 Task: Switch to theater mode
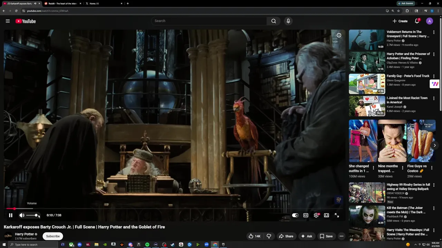point(326,215)
